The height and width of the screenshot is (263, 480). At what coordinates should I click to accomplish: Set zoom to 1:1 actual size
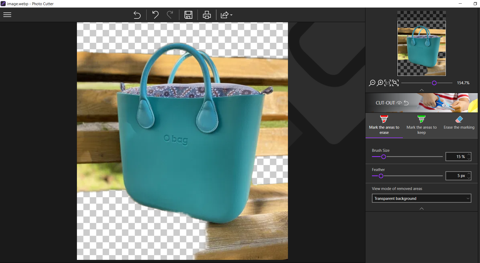387,83
